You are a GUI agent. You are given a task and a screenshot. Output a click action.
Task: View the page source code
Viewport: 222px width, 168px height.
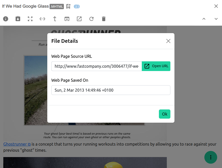[x=42, y=19]
